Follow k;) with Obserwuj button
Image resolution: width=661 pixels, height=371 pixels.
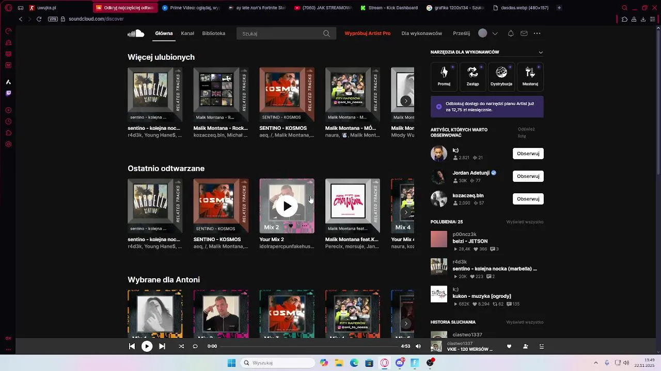(x=528, y=154)
